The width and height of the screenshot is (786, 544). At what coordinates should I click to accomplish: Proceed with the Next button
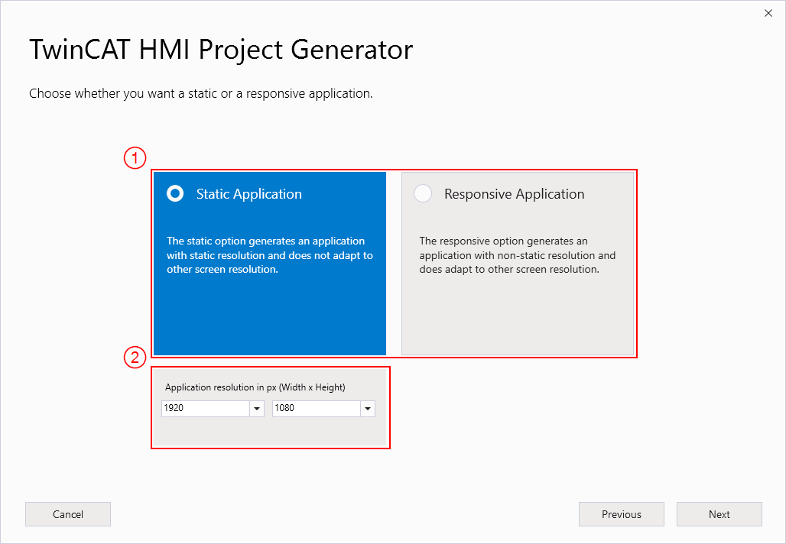tap(719, 514)
